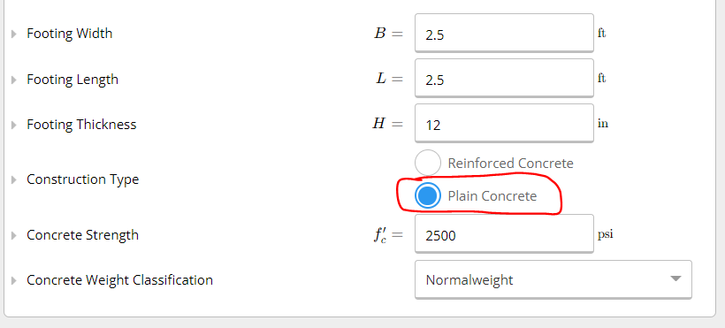
Task: Expand the Concrete Strength row arrow
Action: [14, 235]
